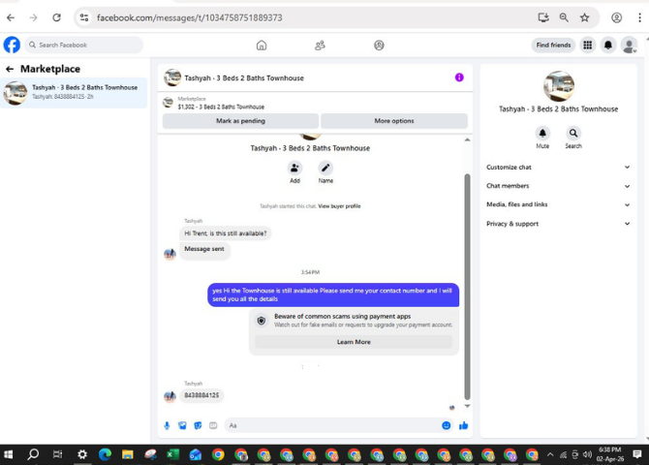649x465 pixels.
Task: Add people using the Add icon
Action: [294, 169]
